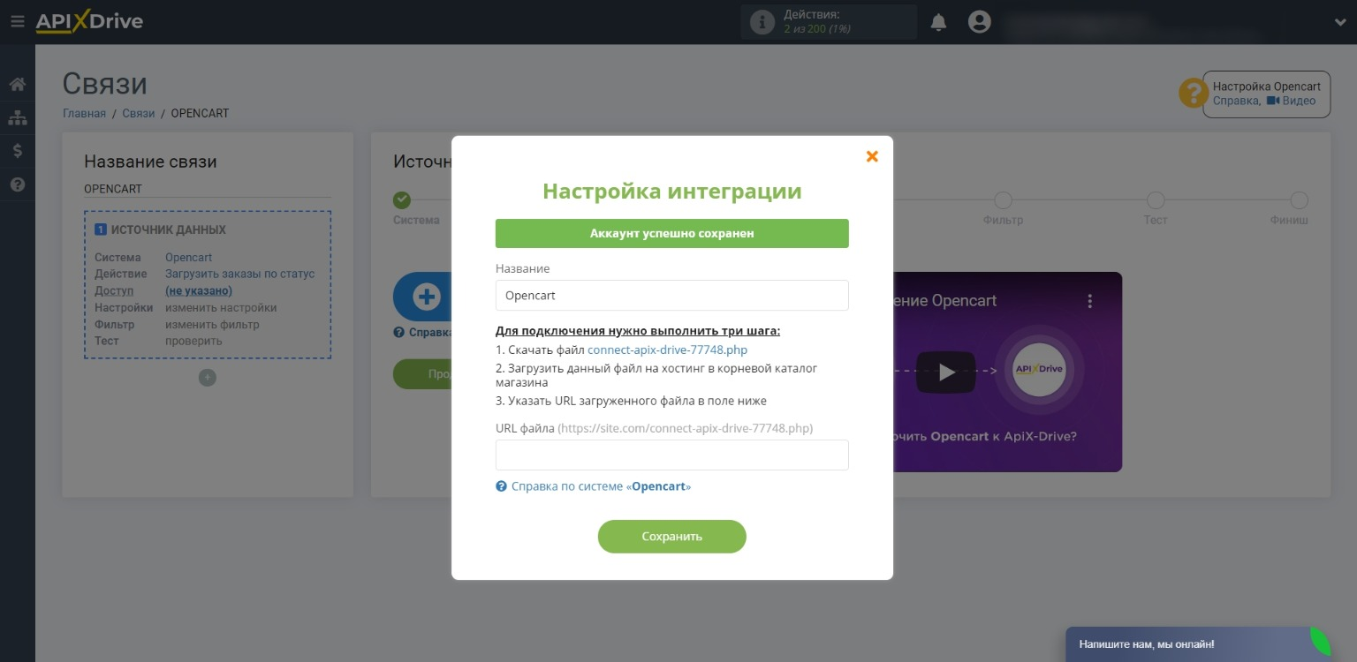1357x662 pixels.
Task: Click the Аккаунт успешно сохранен banner
Action: click(x=671, y=234)
